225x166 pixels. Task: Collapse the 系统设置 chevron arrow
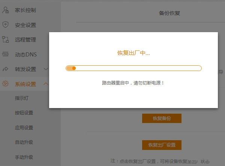pyautogui.click(x=46, y=84)
